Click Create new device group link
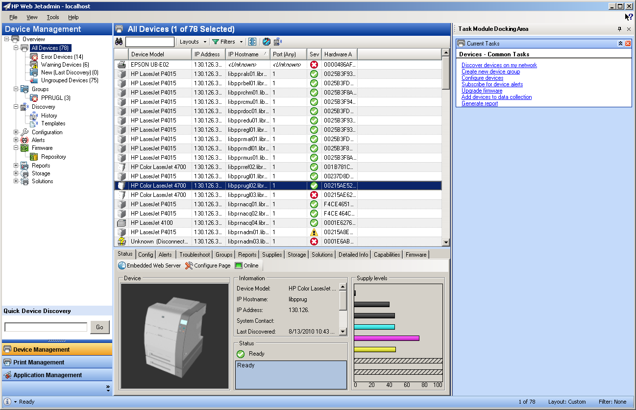 tap(491, 72)
